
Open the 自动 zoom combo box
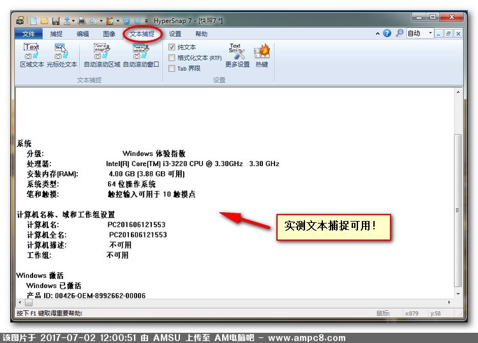pyautogui.click(x=420, y=33)
